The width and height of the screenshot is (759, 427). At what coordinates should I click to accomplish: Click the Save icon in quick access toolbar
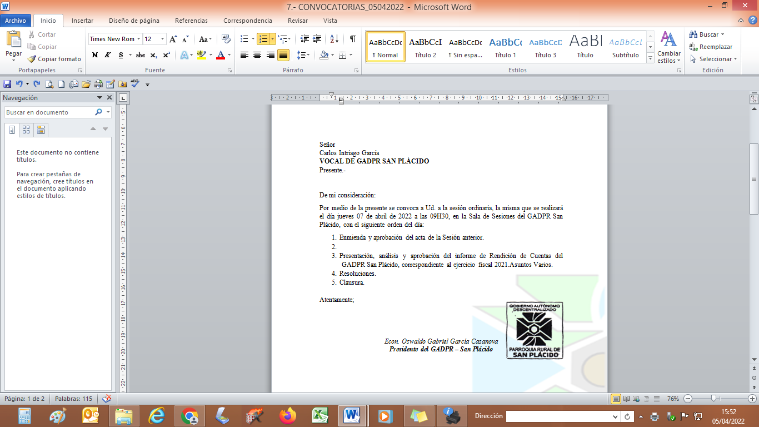click(x=7, y=84)
